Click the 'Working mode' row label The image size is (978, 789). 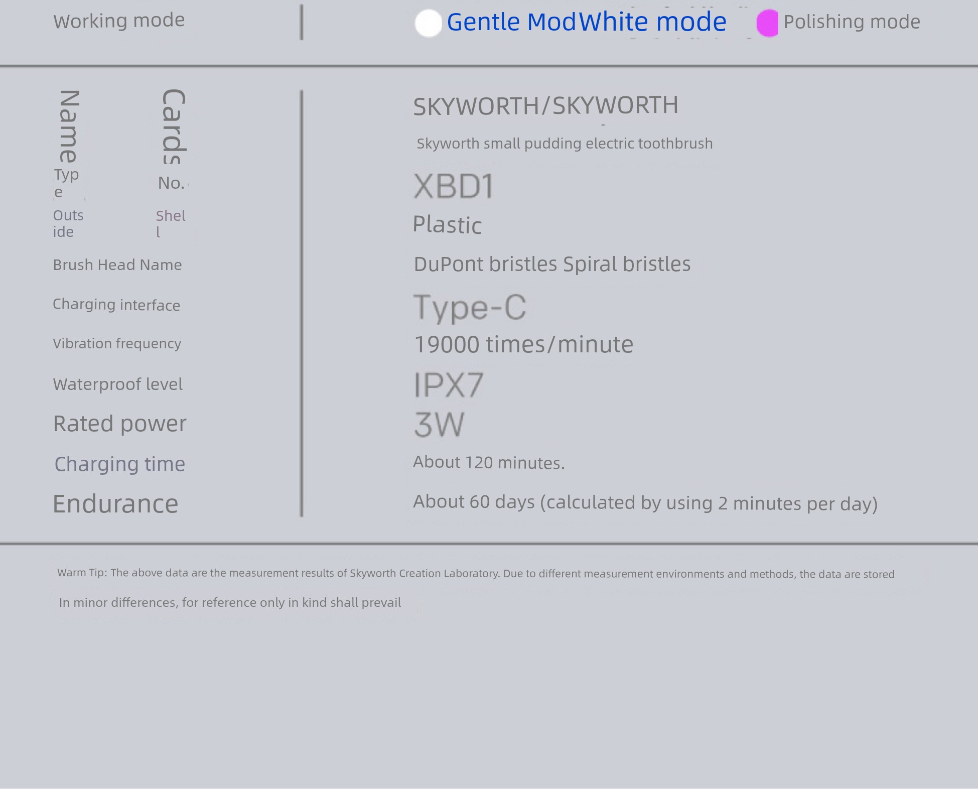pos(119,21)
